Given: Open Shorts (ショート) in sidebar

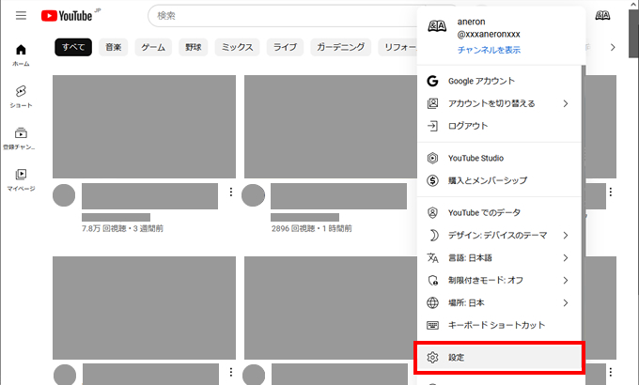Looking at the screenshot, I should (x=21, y=97).
